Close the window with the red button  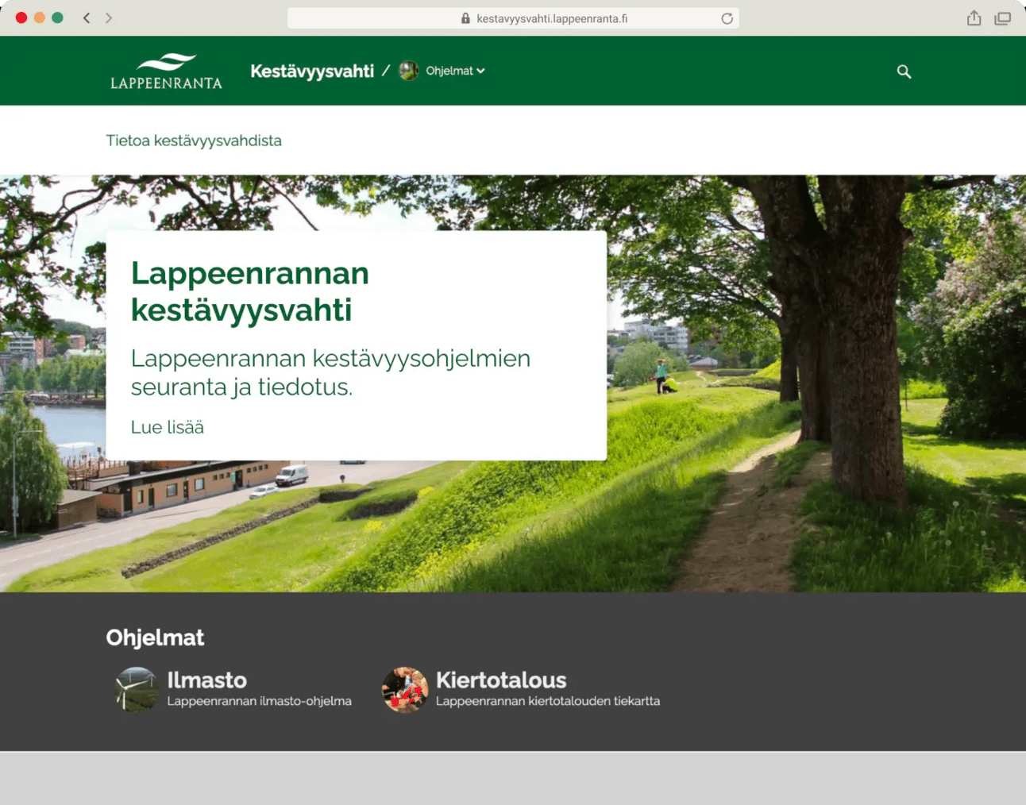[x=21, y=17]
